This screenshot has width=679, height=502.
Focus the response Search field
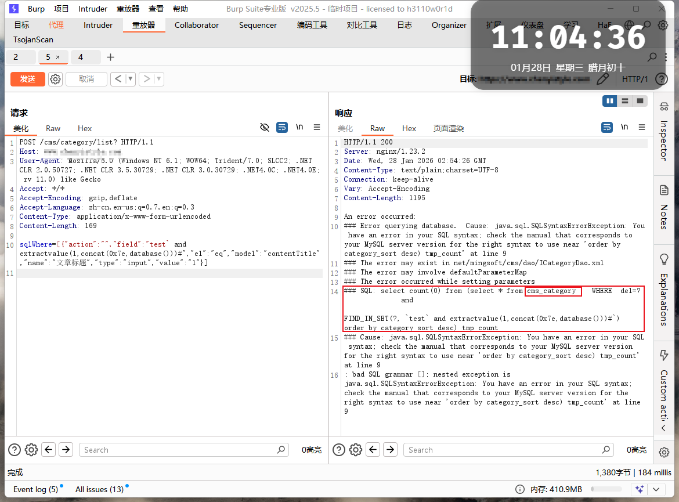tap(508, 450)
